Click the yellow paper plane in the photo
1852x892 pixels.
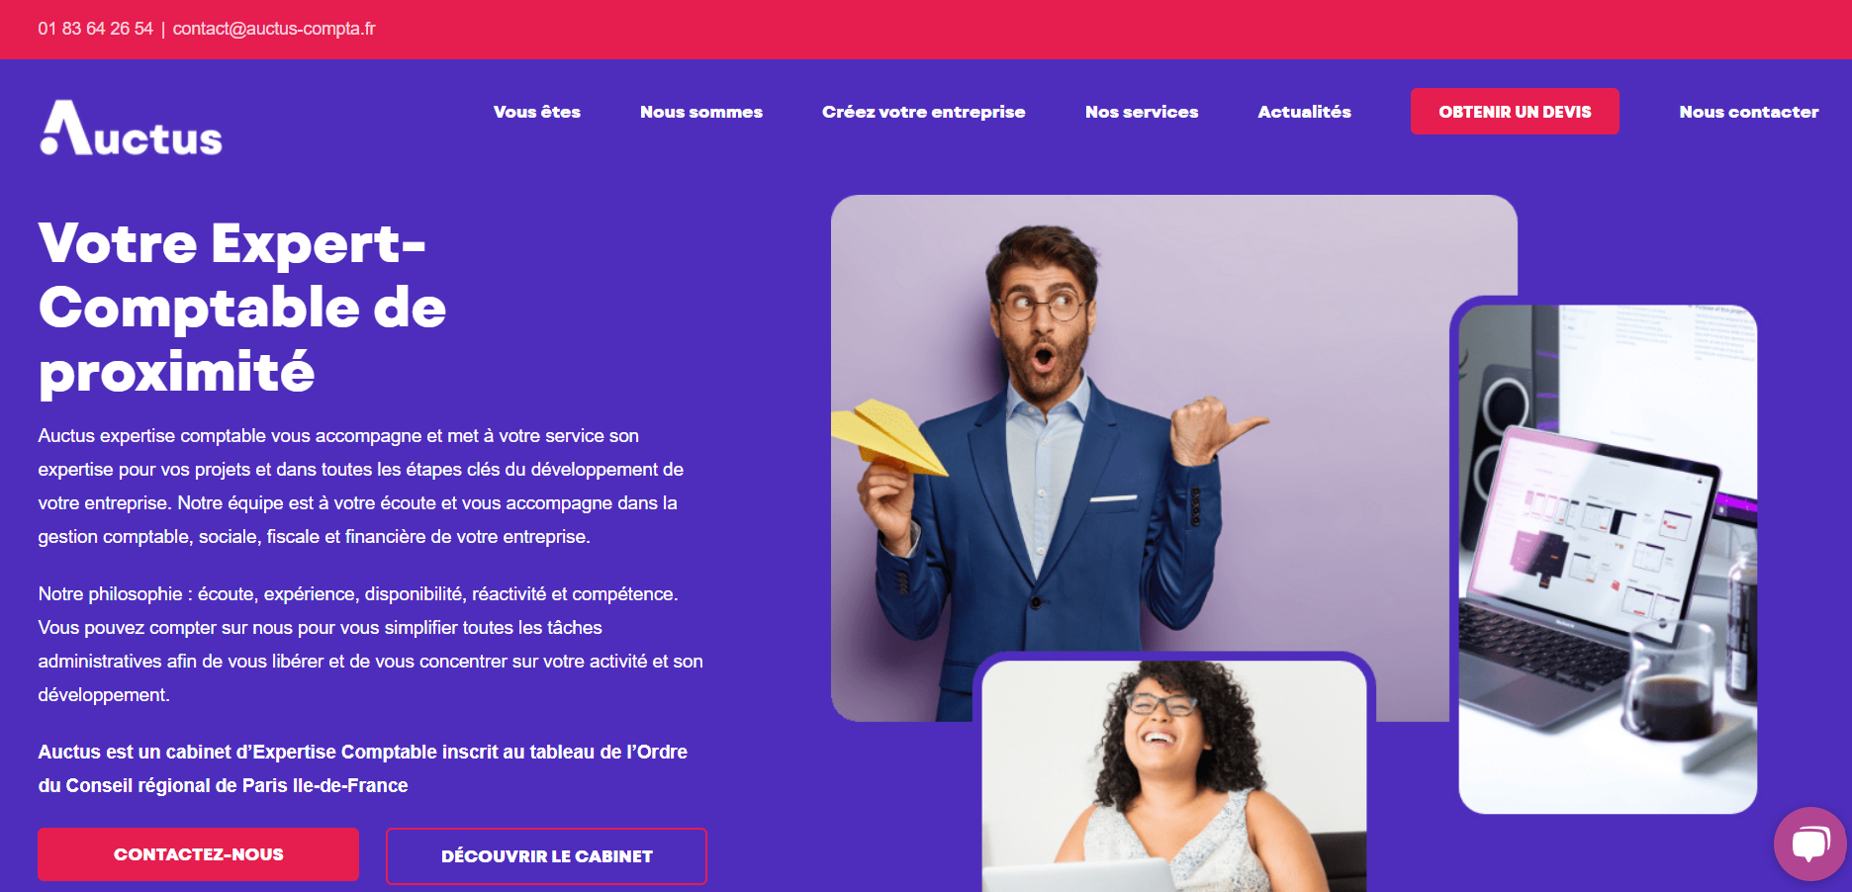click(x=887, y=437)
